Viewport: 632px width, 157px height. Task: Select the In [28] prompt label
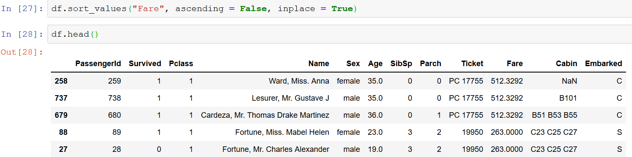22,34
